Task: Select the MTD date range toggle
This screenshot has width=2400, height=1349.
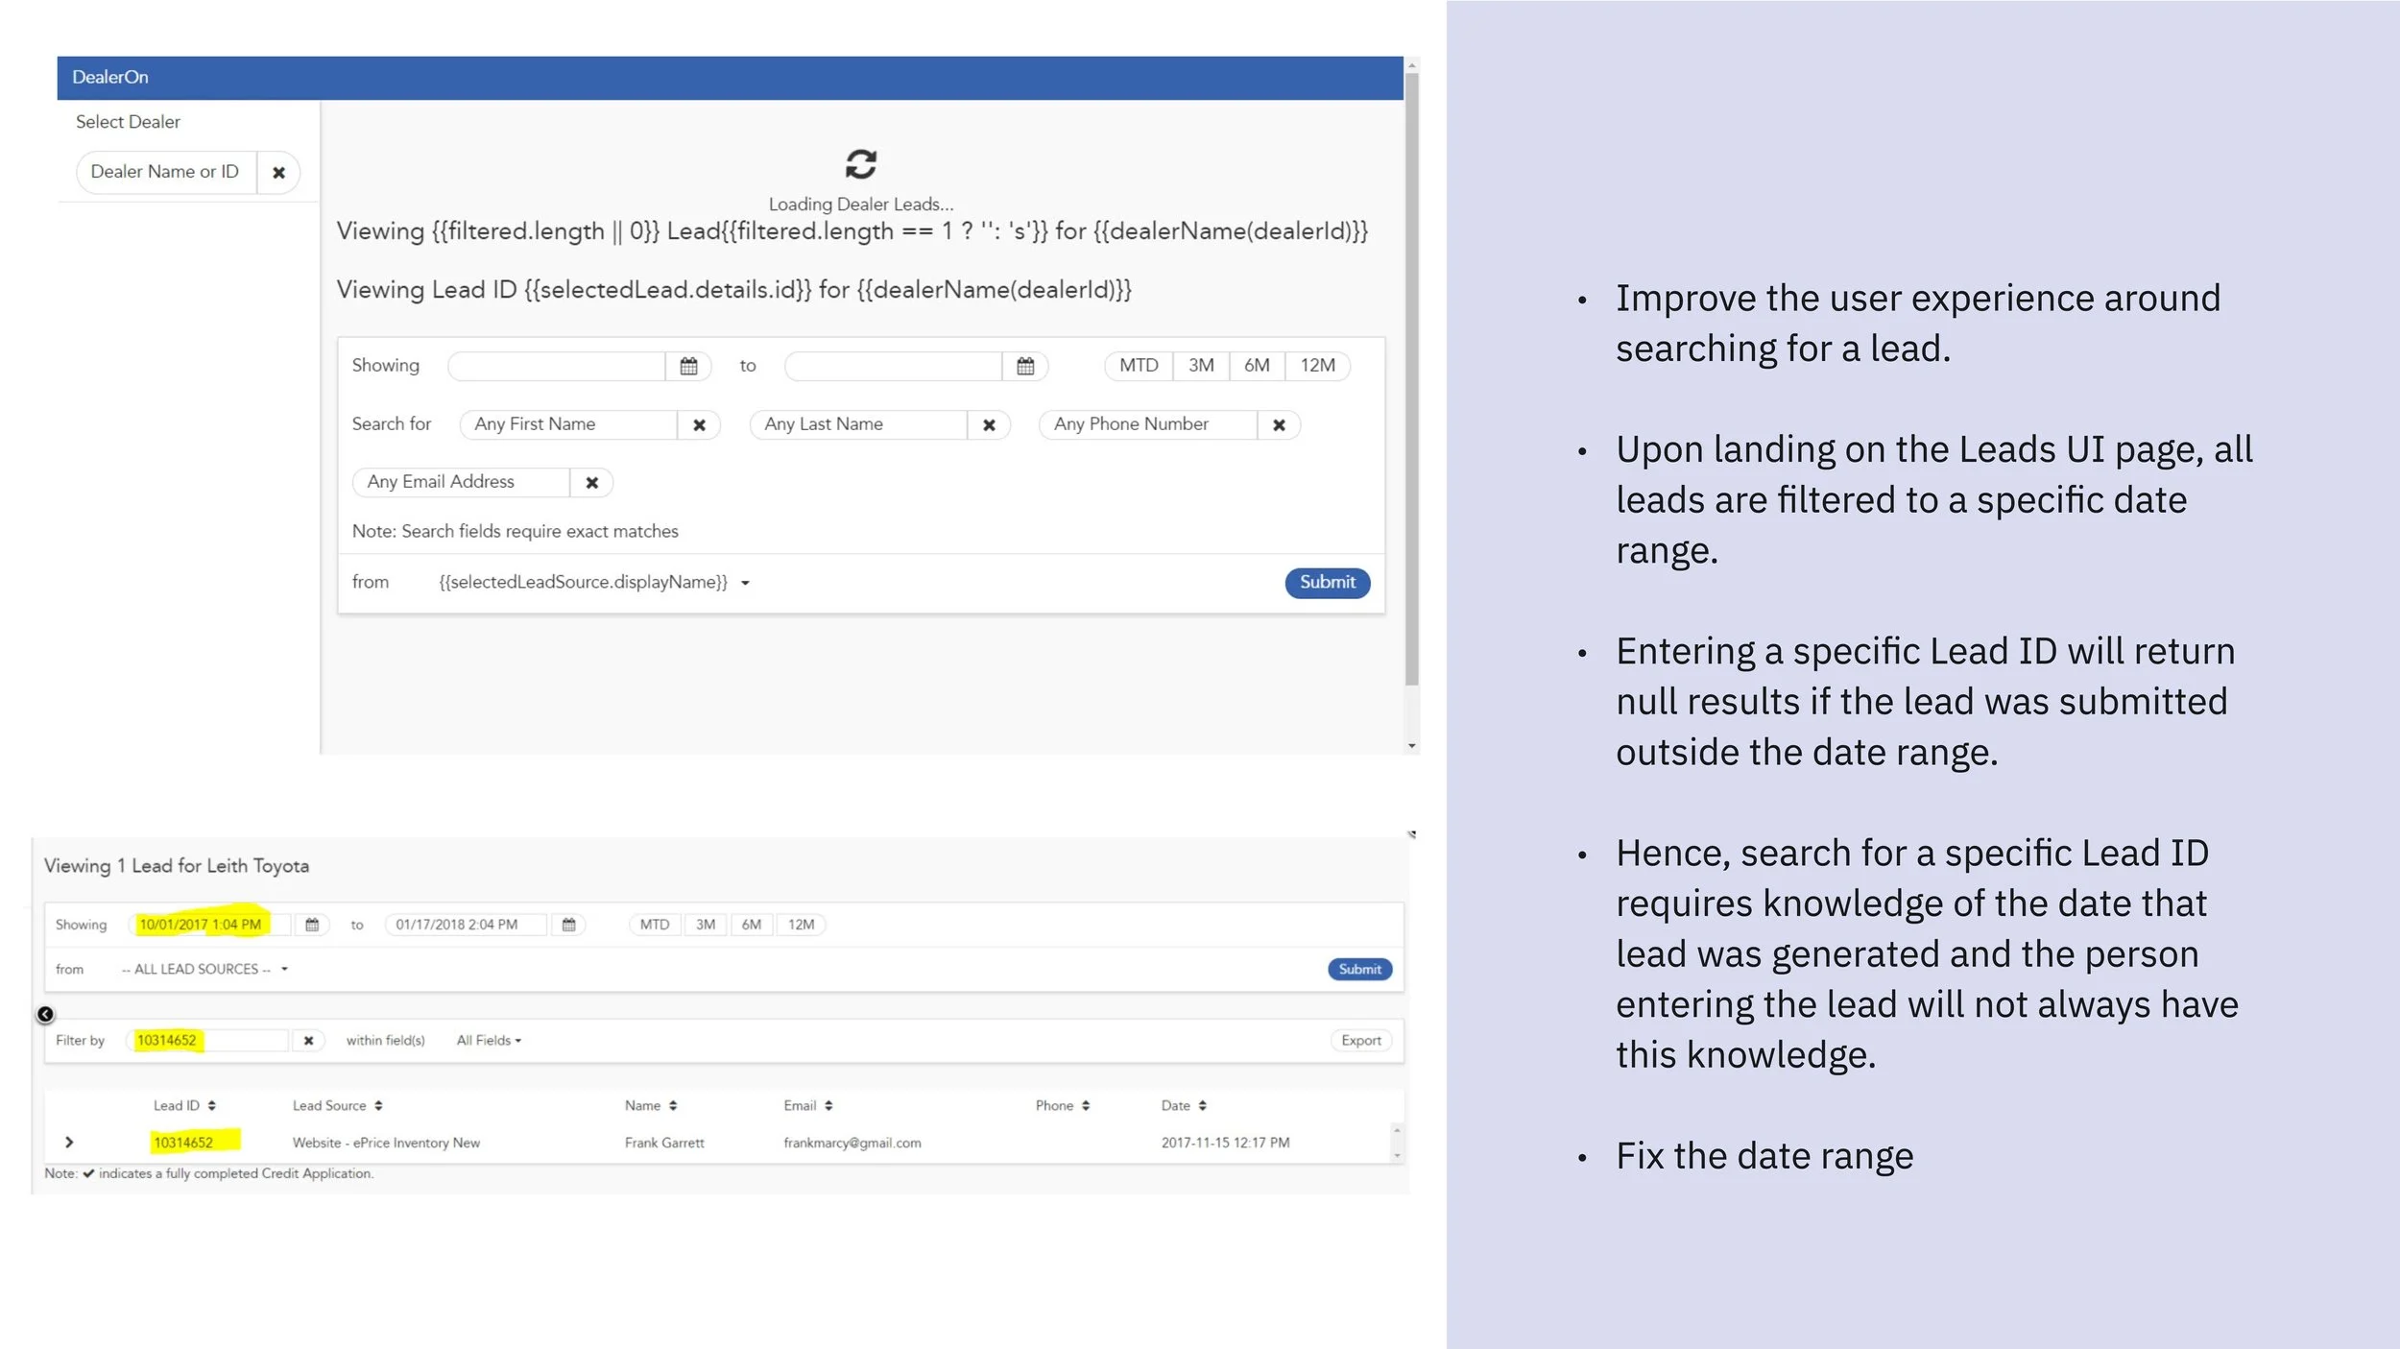Action: coord(1138,366)
